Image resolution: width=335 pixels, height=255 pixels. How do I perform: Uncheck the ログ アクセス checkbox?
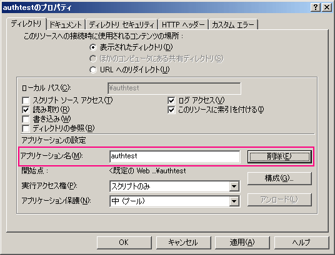tap(171, 100)
